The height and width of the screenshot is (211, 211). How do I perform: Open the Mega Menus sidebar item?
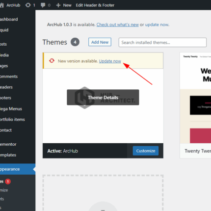(x=11, y=109)
